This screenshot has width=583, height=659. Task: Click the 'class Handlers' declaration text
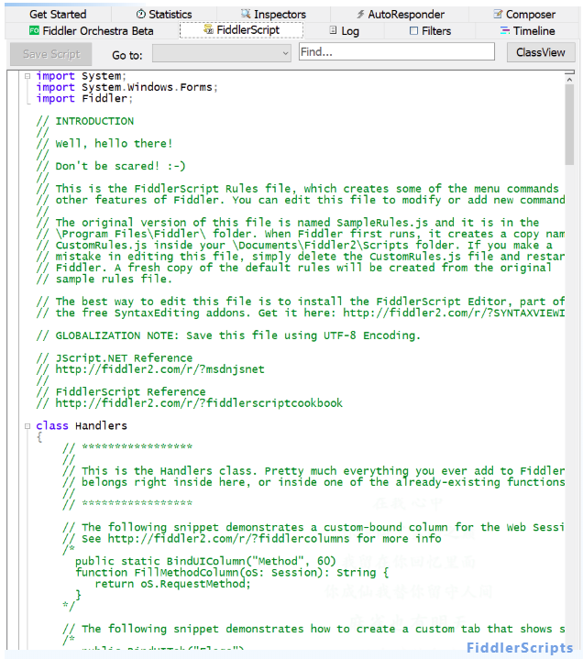[82, 426]
